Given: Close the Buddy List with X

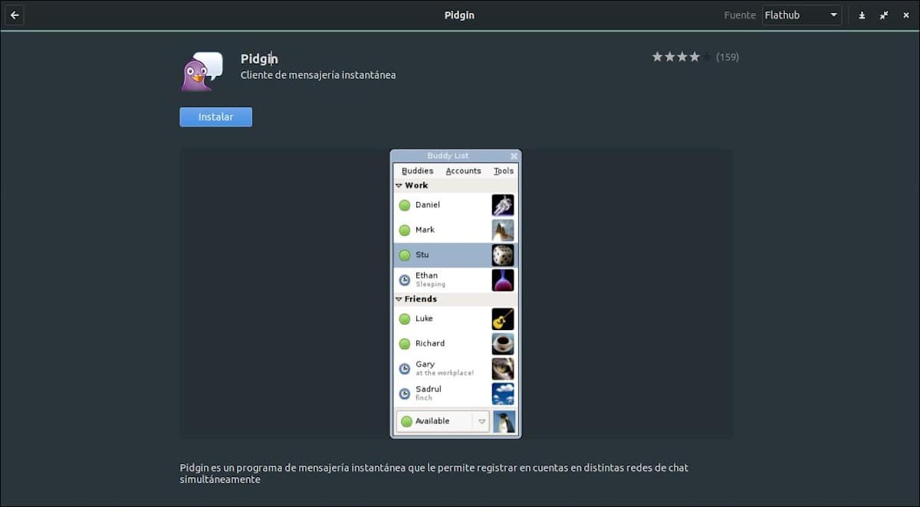Looking at the screenshot, I should [x=514, y=156].
